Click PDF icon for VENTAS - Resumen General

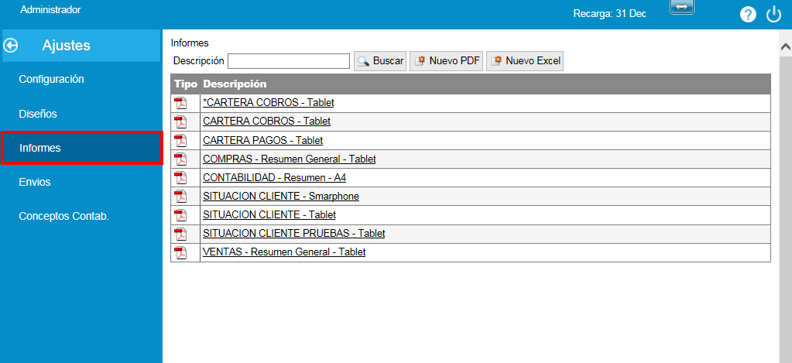180,252
